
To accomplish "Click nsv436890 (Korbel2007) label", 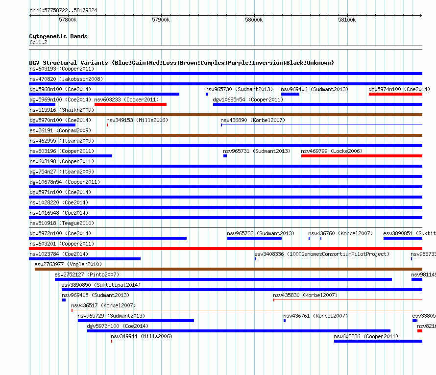I will (x=253, y=120).
